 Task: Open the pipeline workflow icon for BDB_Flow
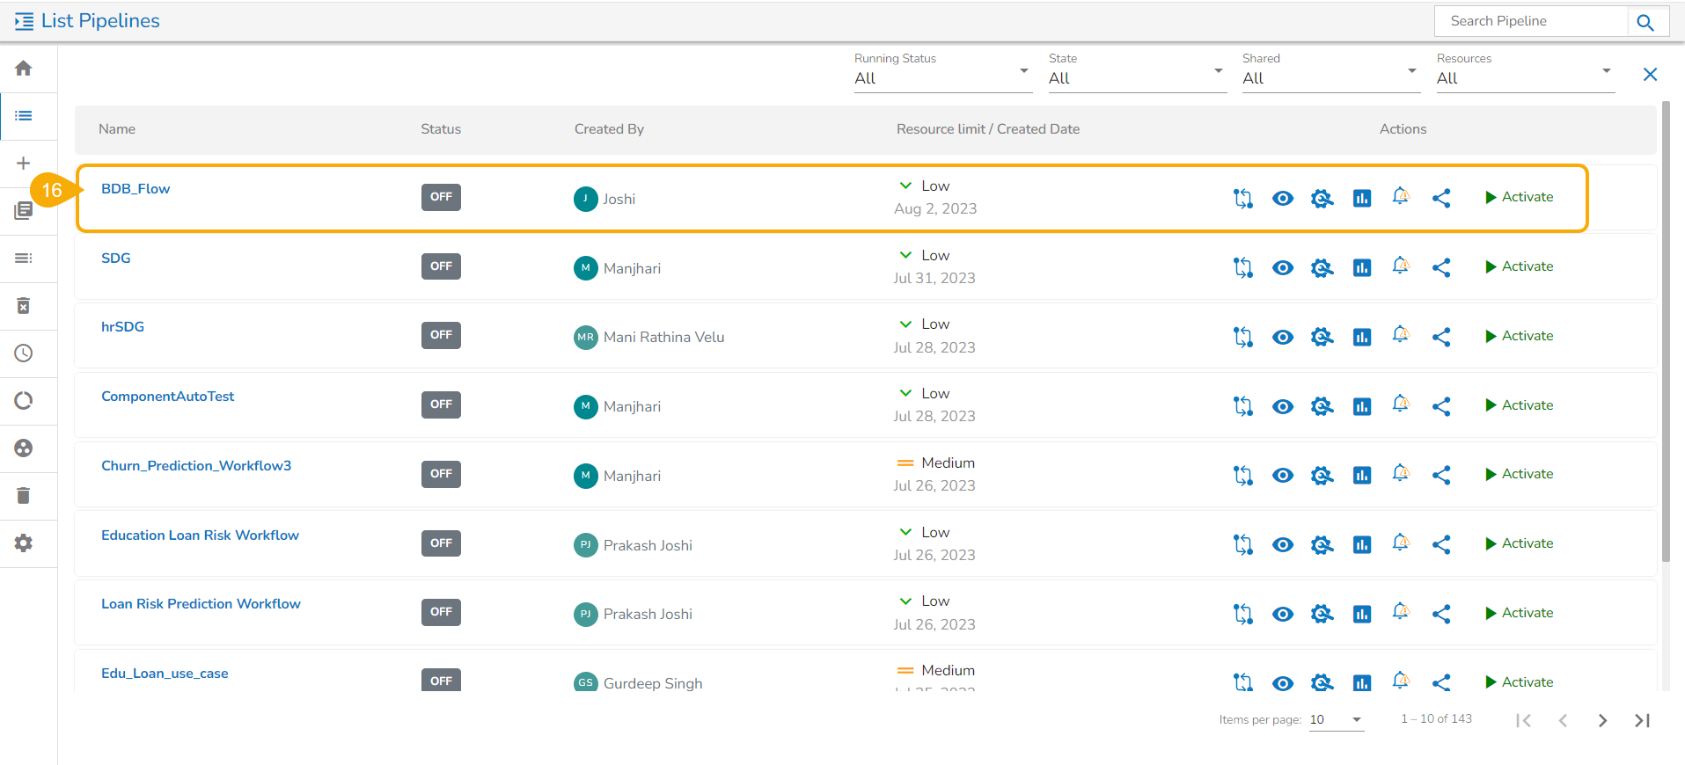pos(1242,199)
